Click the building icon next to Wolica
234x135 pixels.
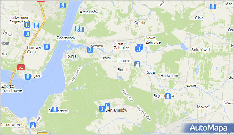(90, 50)
